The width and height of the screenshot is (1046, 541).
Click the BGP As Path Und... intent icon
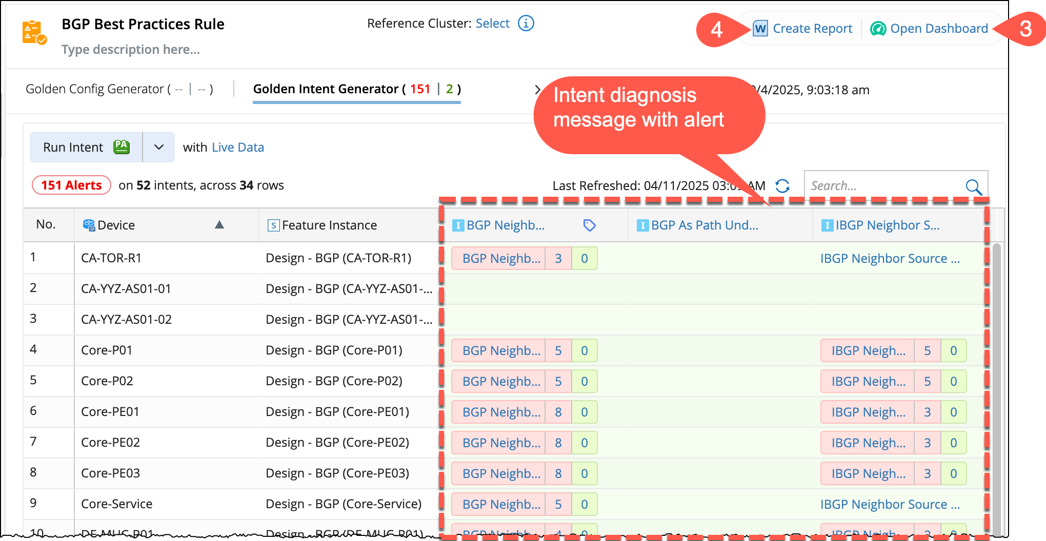643,225
